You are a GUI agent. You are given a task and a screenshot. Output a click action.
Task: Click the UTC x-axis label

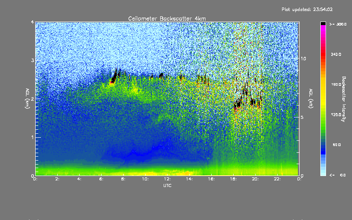pyautogui.click(x=167, y=185)
